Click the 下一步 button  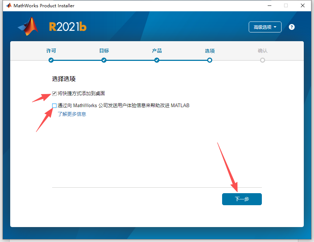coord(242,199)
